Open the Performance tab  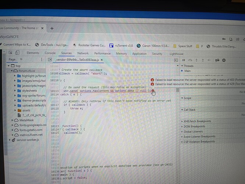102,53
